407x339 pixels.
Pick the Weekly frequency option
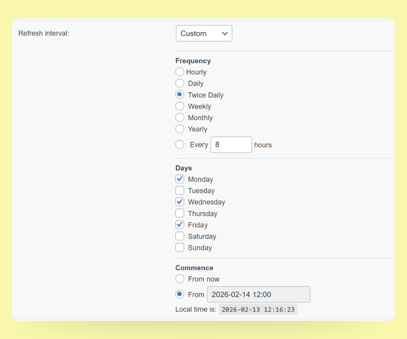point(180,106)
